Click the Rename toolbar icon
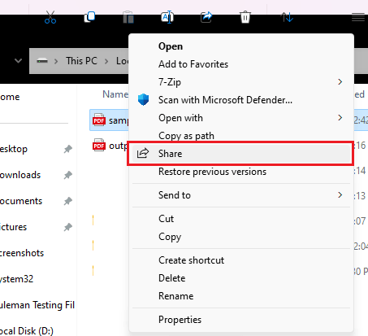The width and height of the screenshot is (368, 336). [167, 17]
